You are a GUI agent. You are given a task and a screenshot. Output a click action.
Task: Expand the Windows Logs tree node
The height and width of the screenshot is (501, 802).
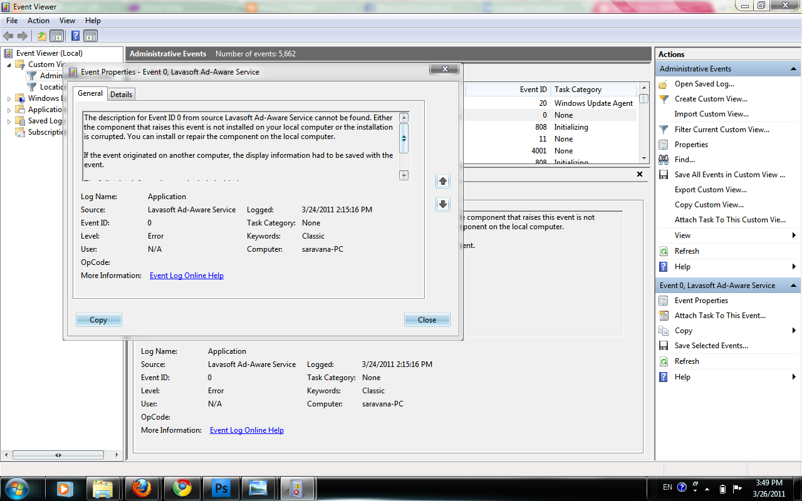[x=9, y=98]
